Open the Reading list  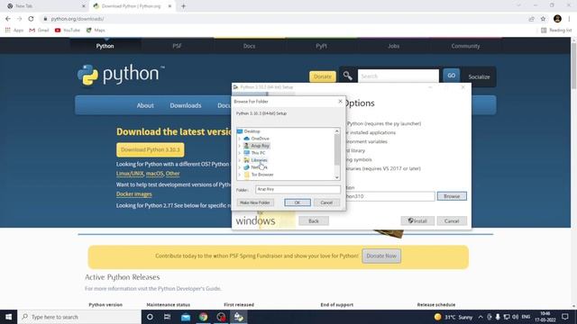556,30
